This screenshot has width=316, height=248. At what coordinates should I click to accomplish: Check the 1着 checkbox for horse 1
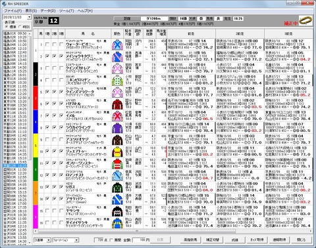pyautogui.click(x=47, y=45)
